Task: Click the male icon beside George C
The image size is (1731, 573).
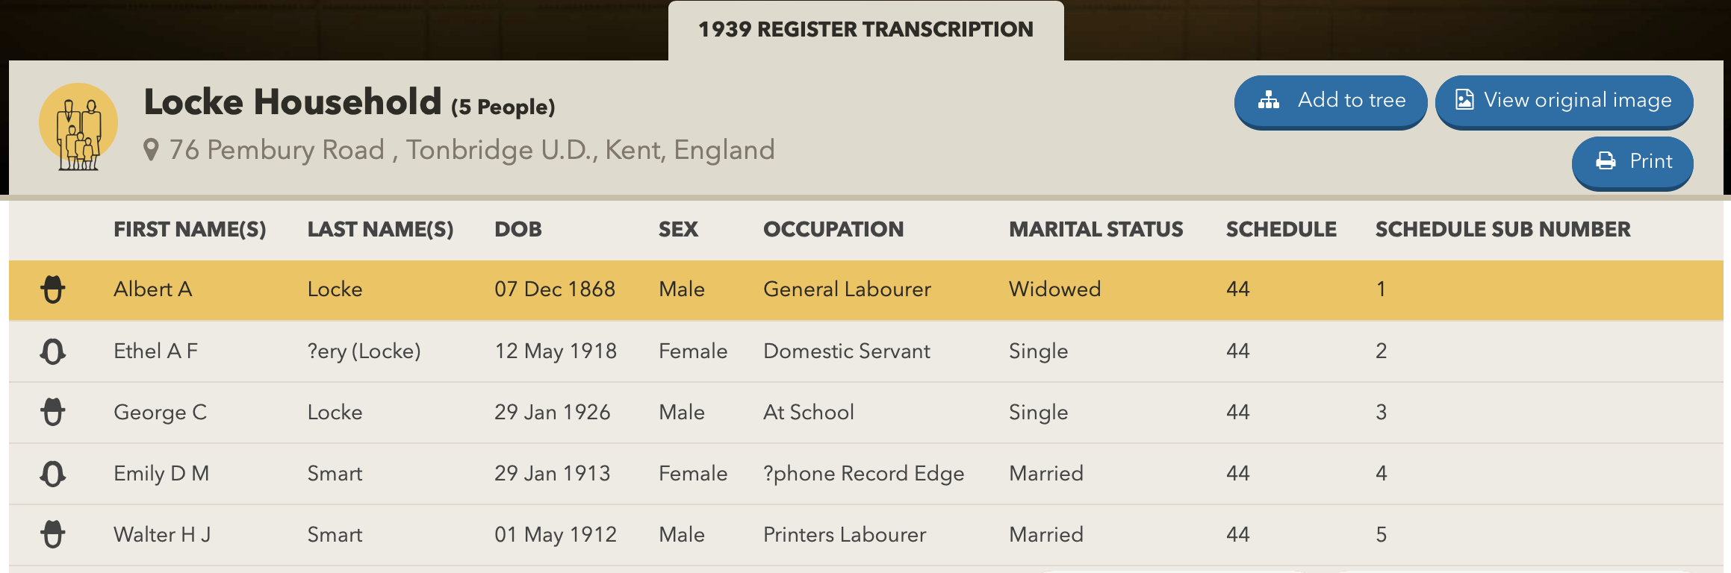Action: pyautogui.click(x=53, y=412)
